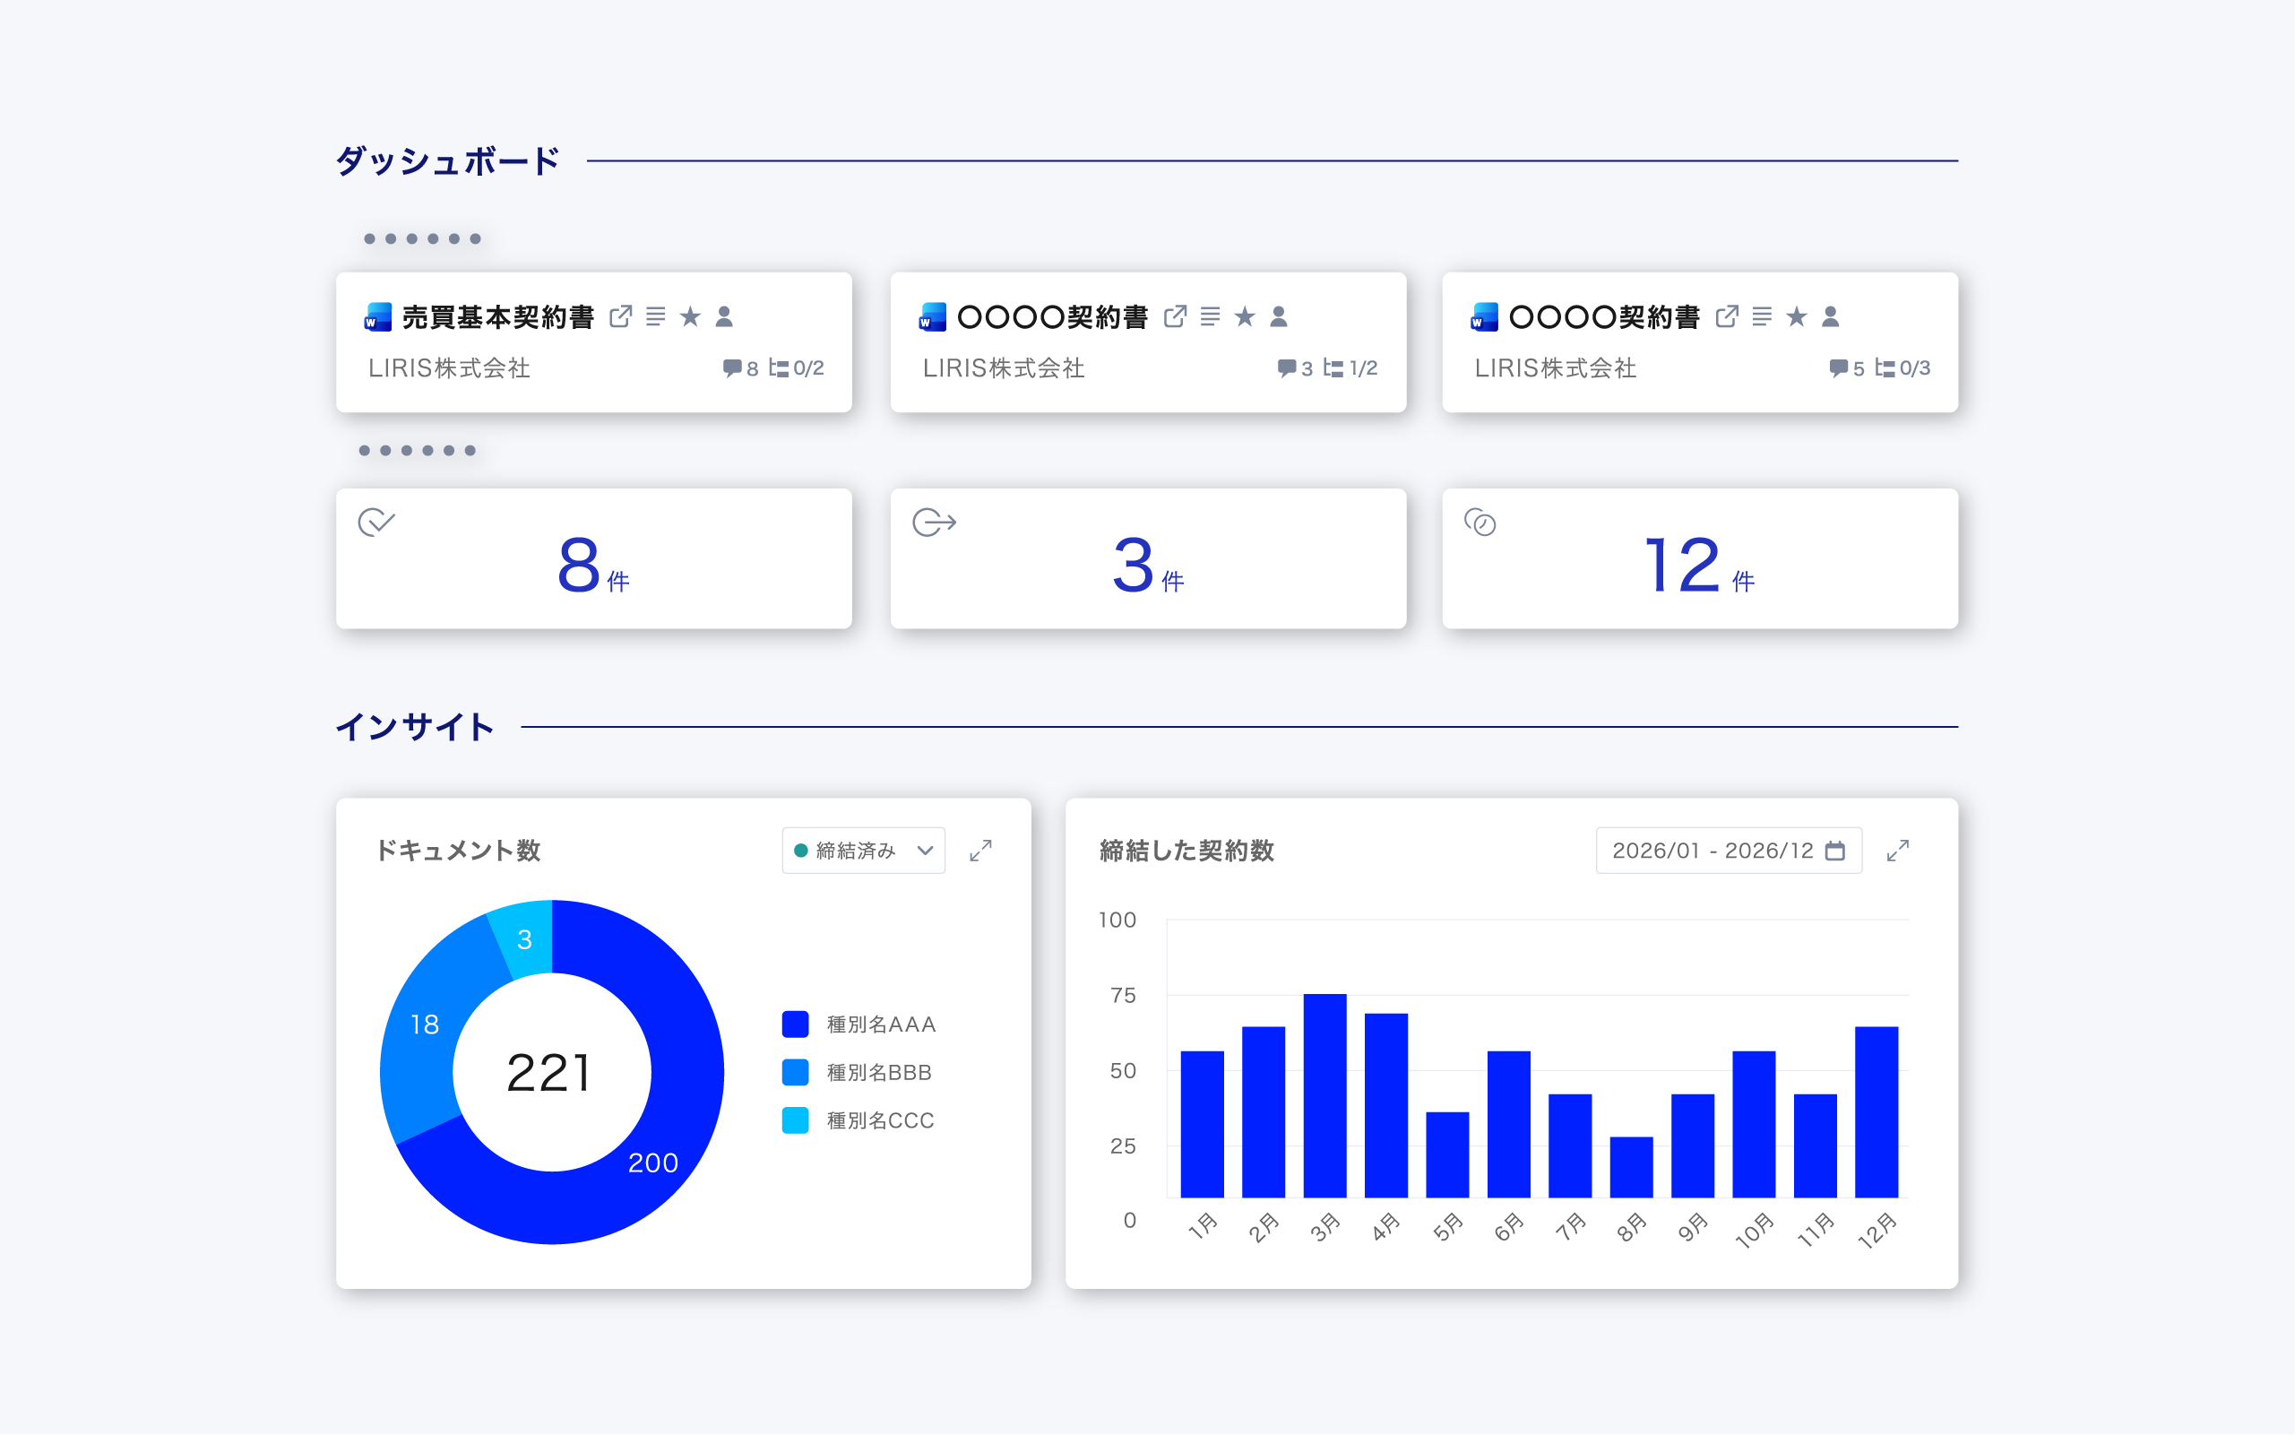
Task: Open middle card title 〇〇〇〇契約書
Action: pos(1052,316)
